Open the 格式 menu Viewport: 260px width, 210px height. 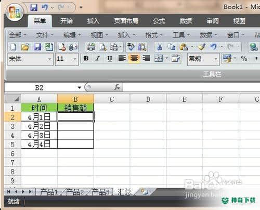(x=153, y=35)
